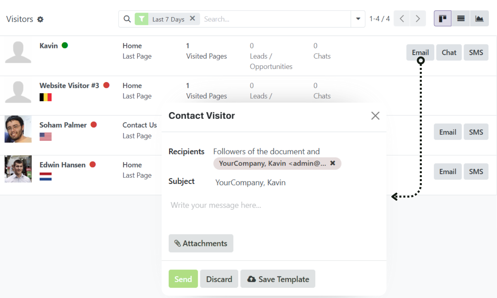Open Chat with visitor Kavin
The width and height of the screenshot is (497, 298).
pyautogui.click(x=449, y=52)
